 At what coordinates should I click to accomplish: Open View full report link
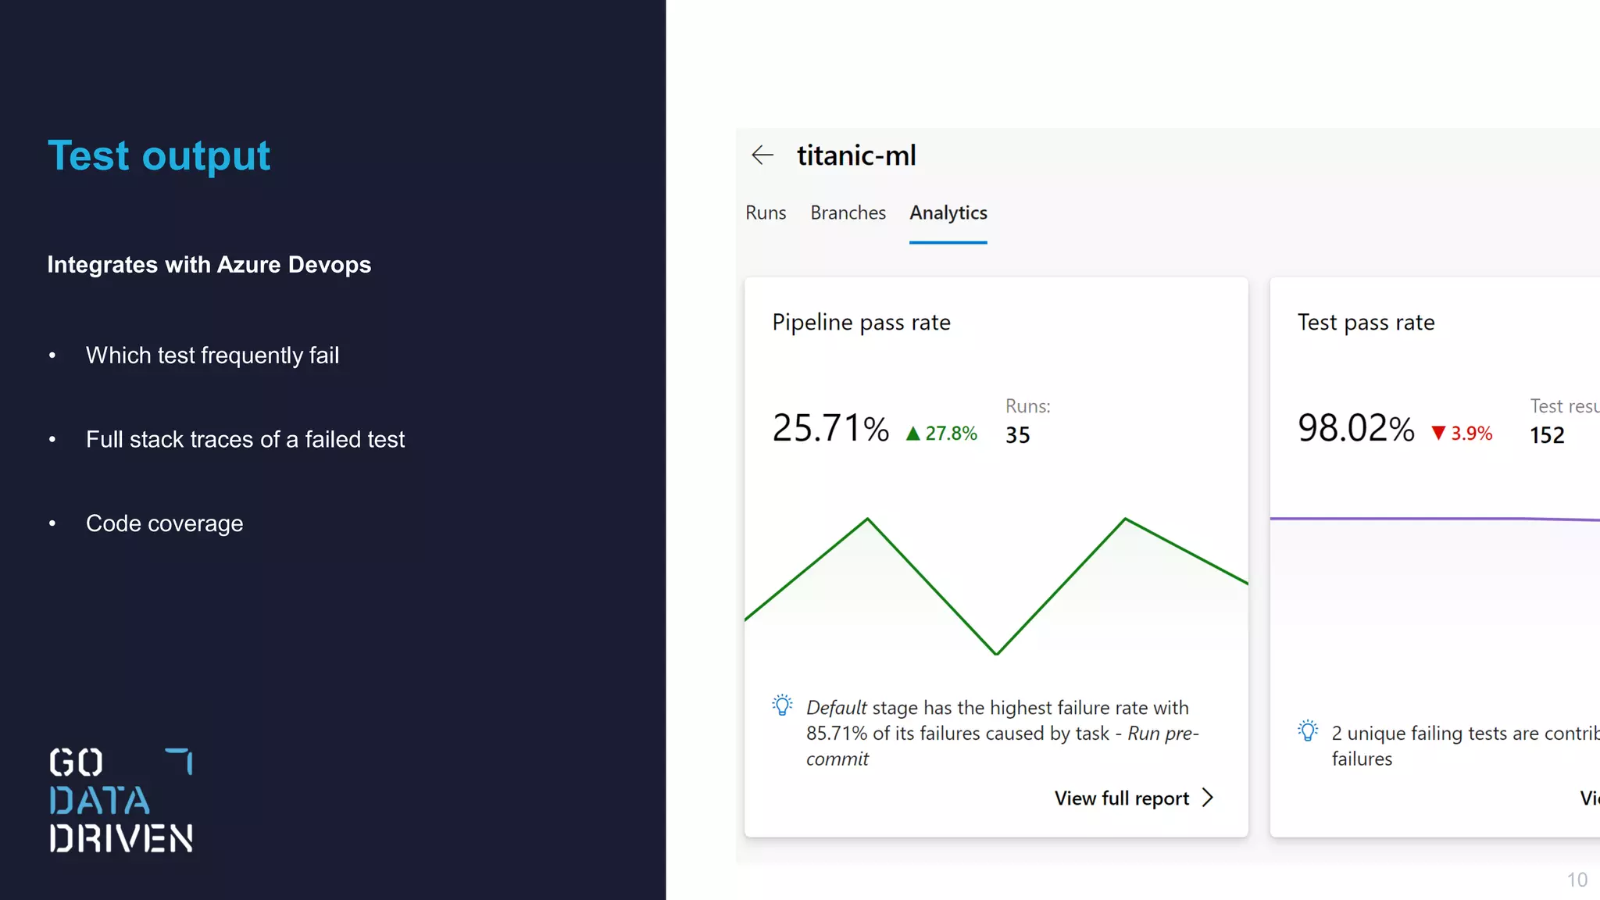point(1121,798)
